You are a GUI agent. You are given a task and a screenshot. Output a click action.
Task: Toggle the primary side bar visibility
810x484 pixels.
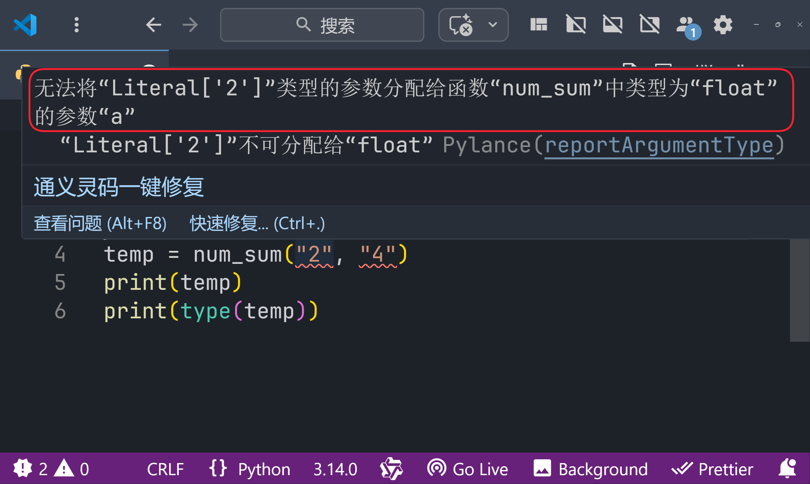pyautogui.click(x=576, y=25)
